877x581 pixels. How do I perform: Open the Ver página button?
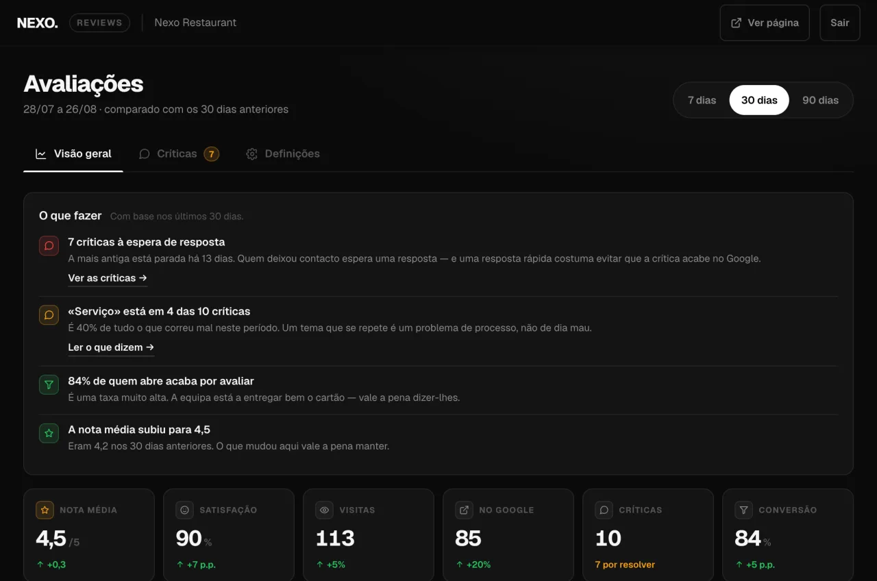click(x=765, y=23)
